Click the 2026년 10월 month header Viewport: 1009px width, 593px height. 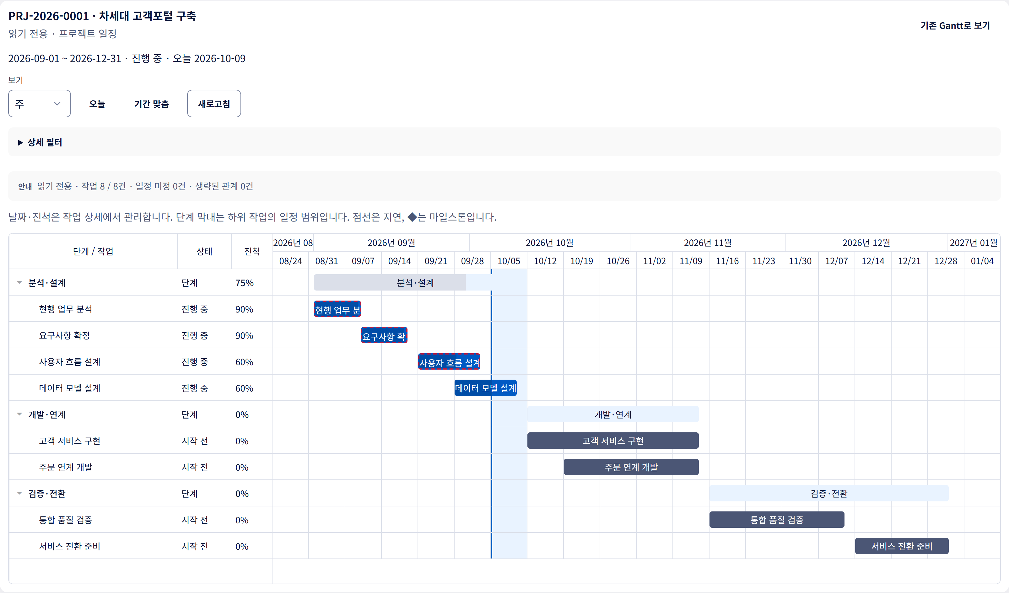pos(549,243)
